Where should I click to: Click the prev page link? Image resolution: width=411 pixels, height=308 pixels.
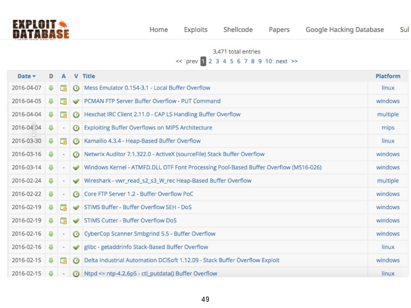[192, 61]
